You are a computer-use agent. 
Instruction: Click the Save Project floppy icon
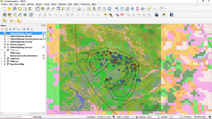[x=15, y=9]
